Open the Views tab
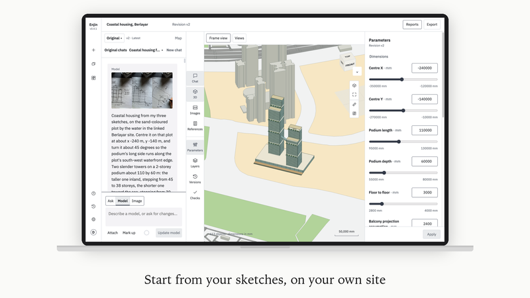This screenshot has width=530, height=298. [239, 38]
